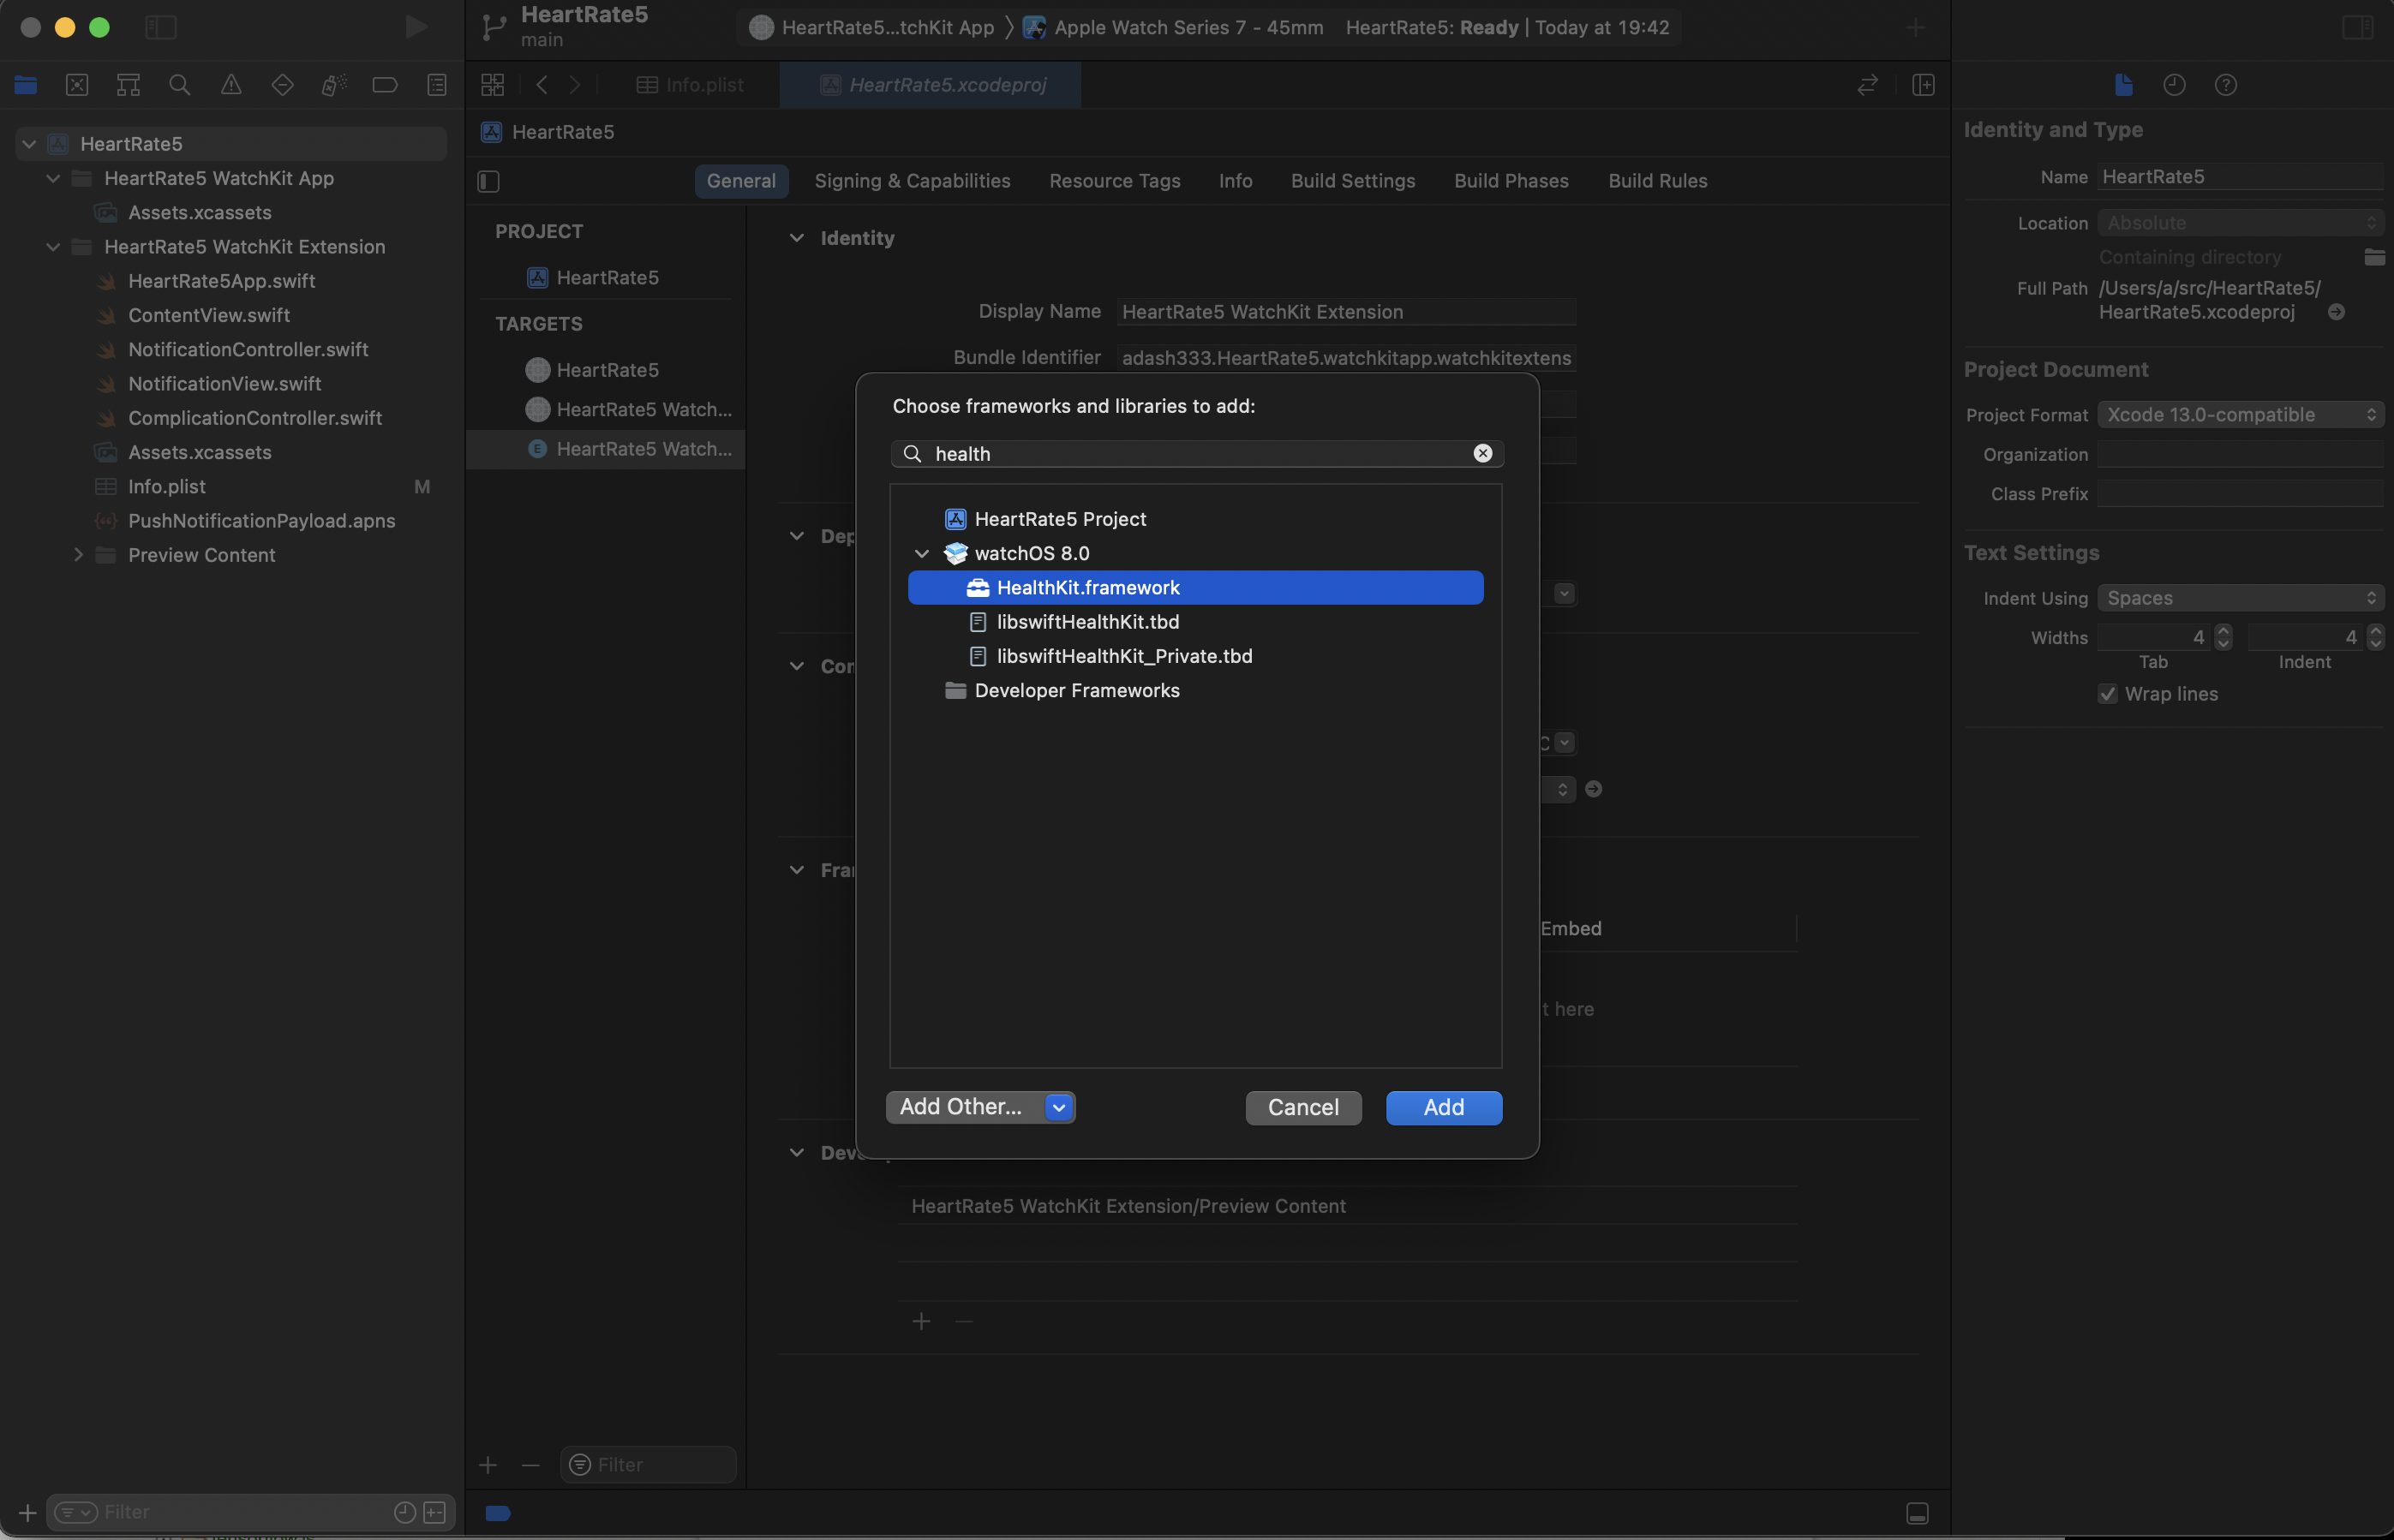2394x1540 pixels.
Task: Click the Add Other... button
Action: [962, 1107]
